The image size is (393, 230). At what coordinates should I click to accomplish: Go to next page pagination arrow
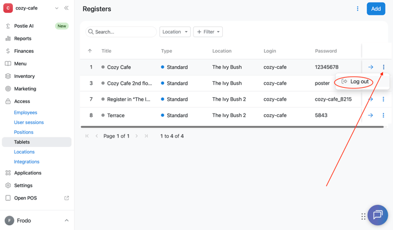[137, 136]
